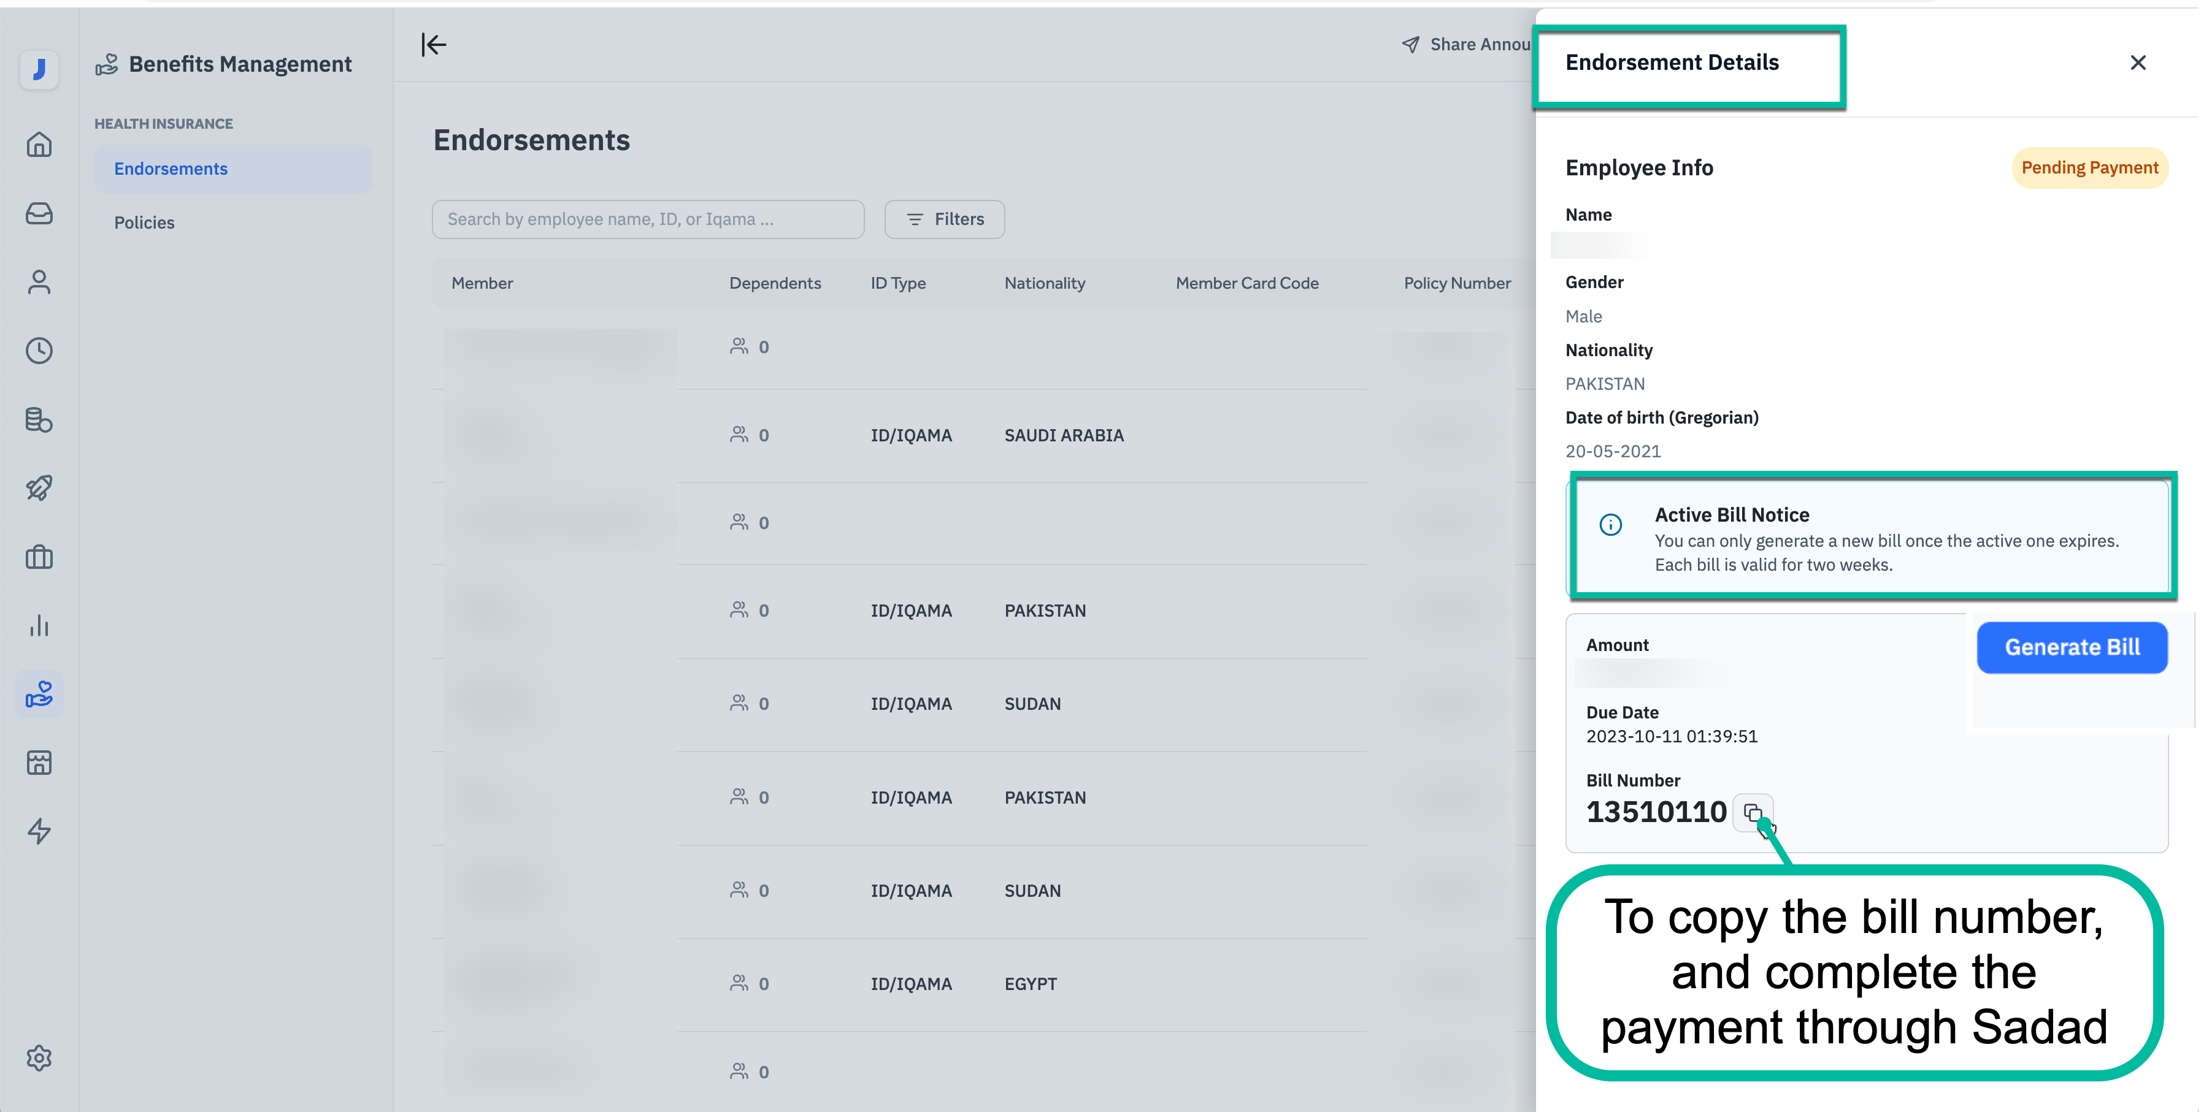This screenshot has width=2201, height=1112.
Task: Click the lightning bolt sidebar icon
Action: click(x=39, y=830)
